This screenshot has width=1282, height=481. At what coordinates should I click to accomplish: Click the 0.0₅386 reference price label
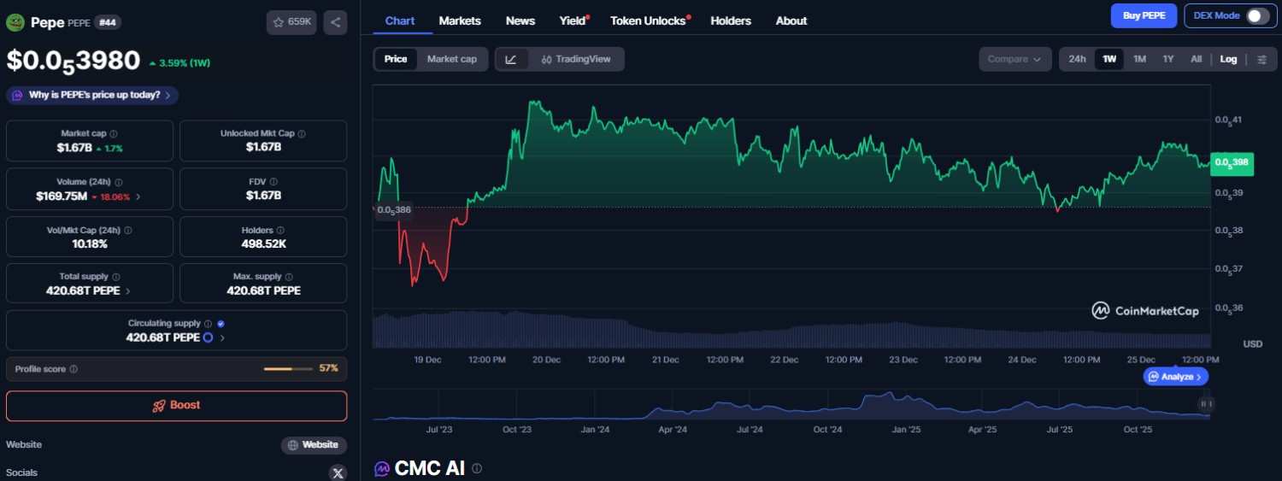point(393,209)
